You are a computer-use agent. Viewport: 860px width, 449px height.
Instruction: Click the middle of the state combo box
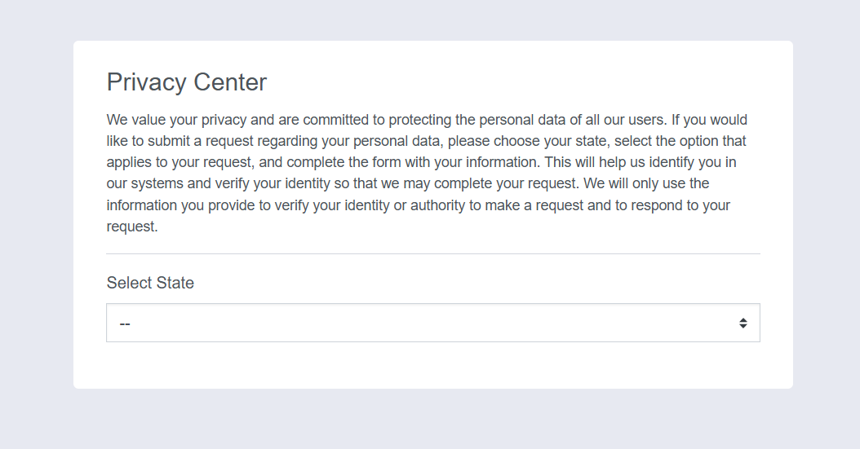(432, 323)
